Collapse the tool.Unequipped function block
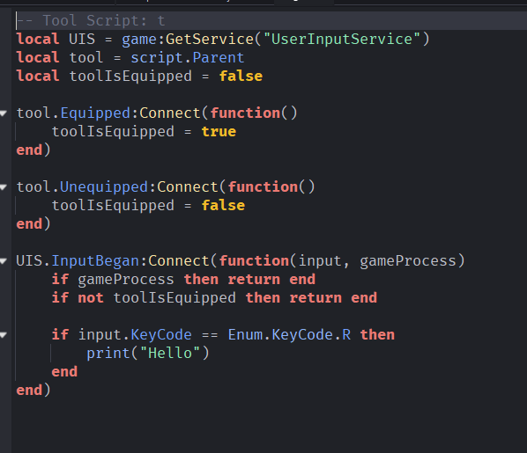The width and height of the screenshot is (527, 453). [x=4, y=187]
